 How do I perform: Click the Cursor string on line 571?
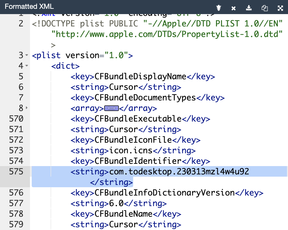click(123, 129)
